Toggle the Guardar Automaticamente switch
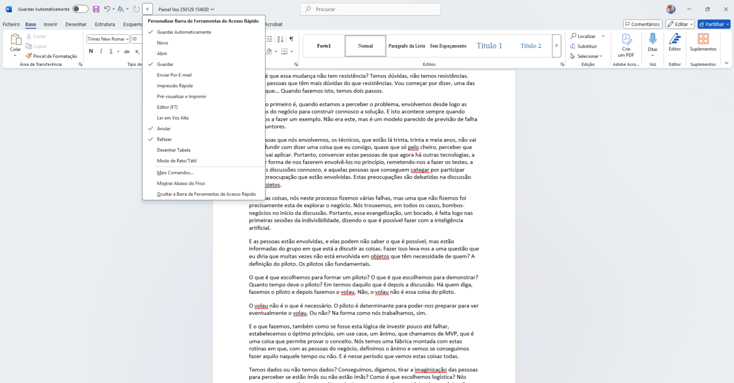The width and height of the screenshot is (734, 383). pos(80,9)
